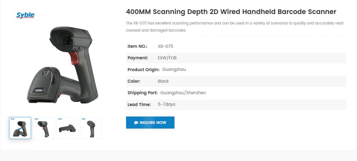The image size is (357, 161).
Task: Click the Guangzhou/Shenzhen shipping port value
Action: click(183, 93)
